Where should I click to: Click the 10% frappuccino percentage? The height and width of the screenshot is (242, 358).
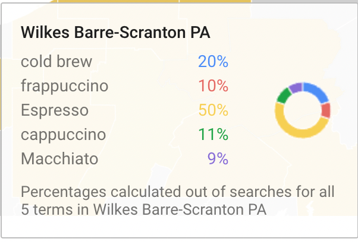[213, 86]
